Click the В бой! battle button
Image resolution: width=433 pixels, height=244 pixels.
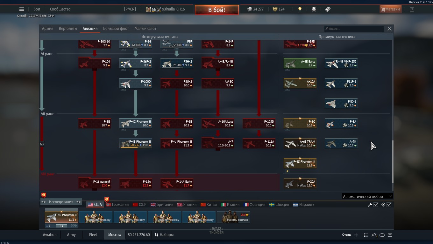tap(216, 10)
